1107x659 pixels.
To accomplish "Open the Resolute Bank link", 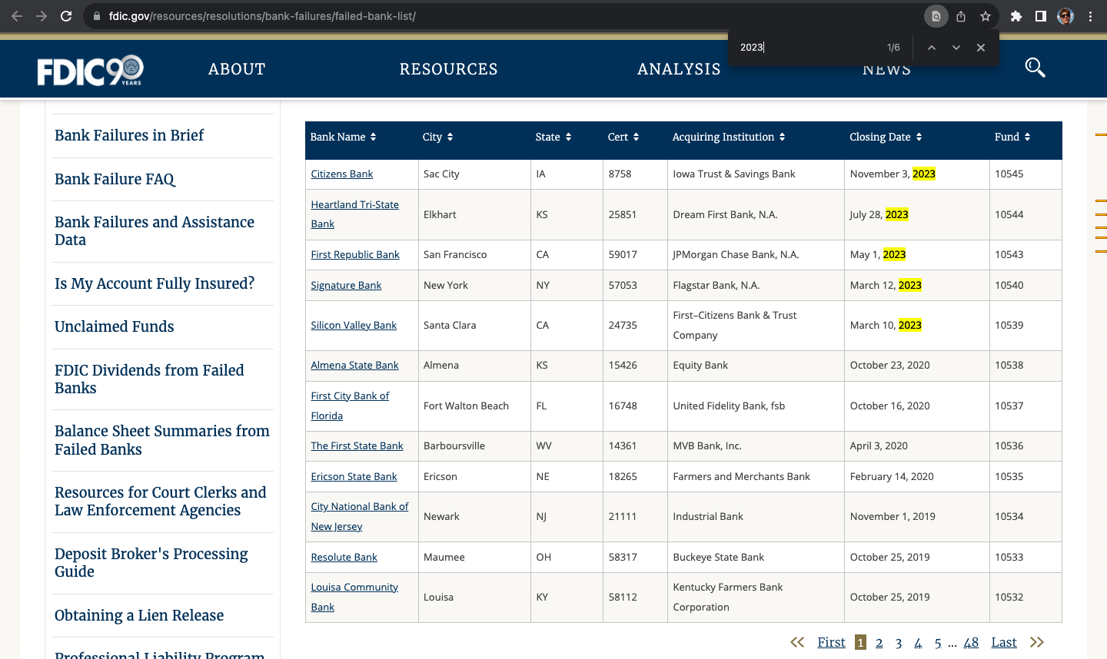I will tap(344, 557).
